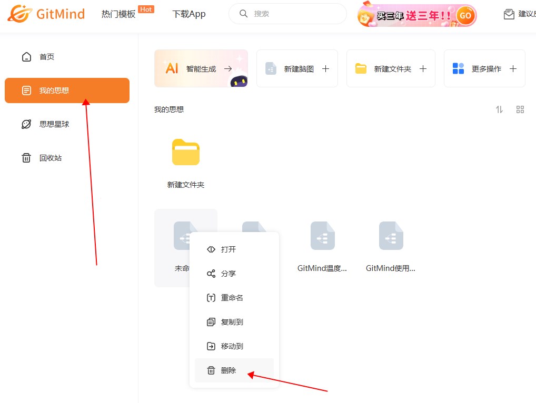Open 回收站 recycle bin
536x403 pixels.
click(x=67, y=158)
